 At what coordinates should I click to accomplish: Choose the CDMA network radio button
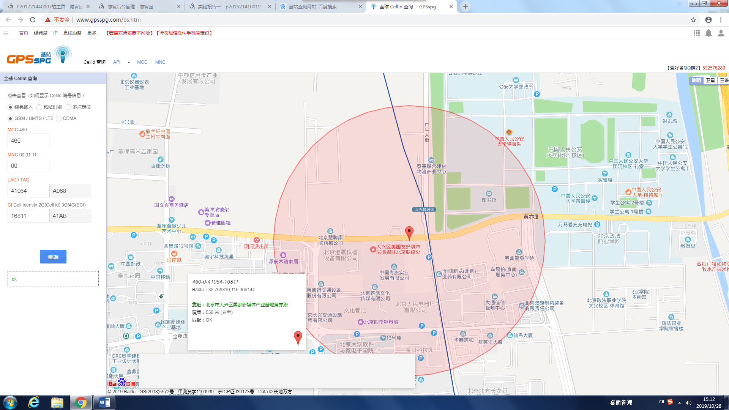[59, 118]
